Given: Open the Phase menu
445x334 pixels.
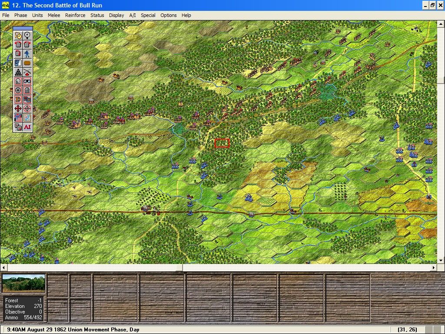Looking at the screenshot, I should pyautogui.click(x=20, y=15).
